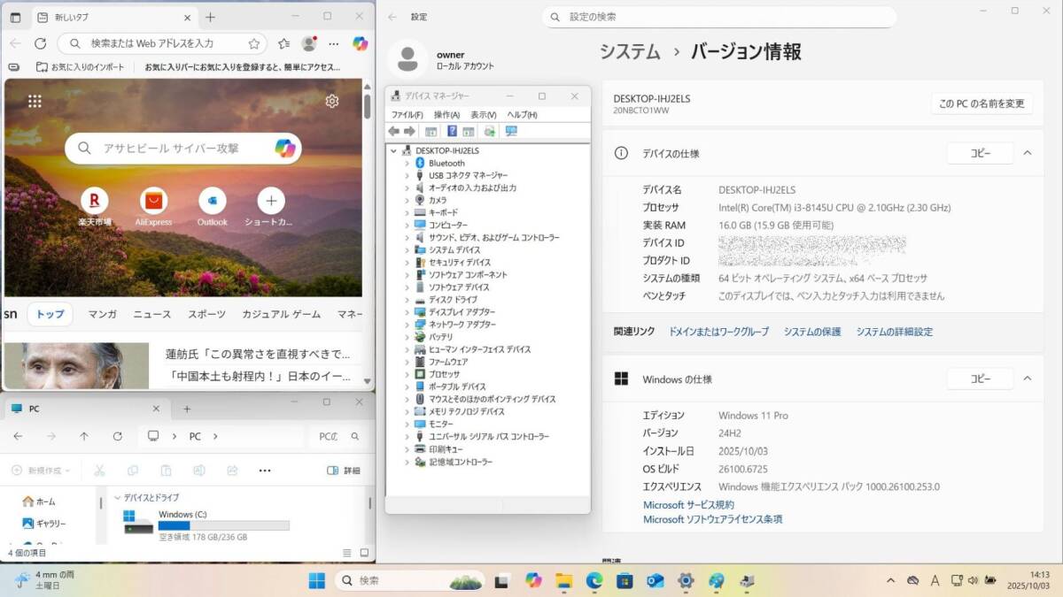Click the Copilot icon in Edge toolbar
Image resolution: width=1063 pixels, height=597 pixels.
[x=360, y=43]
